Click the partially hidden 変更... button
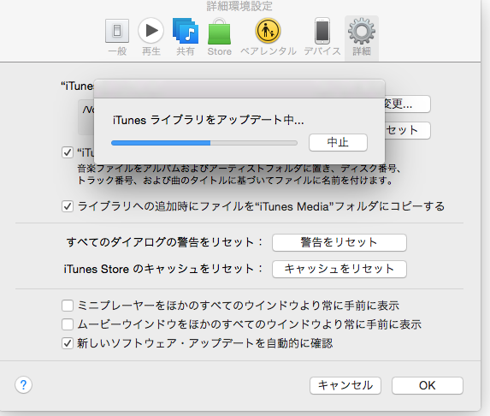Viewport: 490px width, 416px height. click(x=408, y=104)
